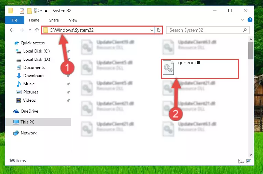Screen dimensions: 263x174
Task: Select the generic.dll file name
Action: coord(189,63)
